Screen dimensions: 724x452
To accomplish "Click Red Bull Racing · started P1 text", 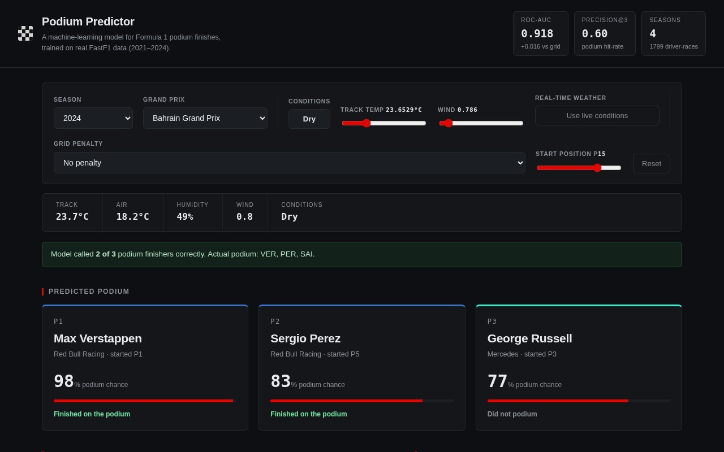I will (x=98, y=354).
